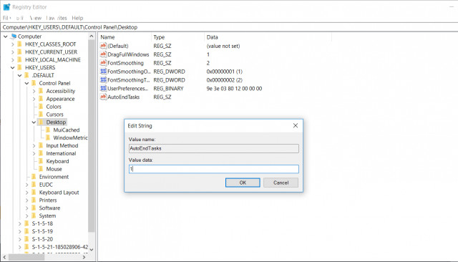
Task: Collapse the HKEY_USERS key
Action: coord(13,67)
